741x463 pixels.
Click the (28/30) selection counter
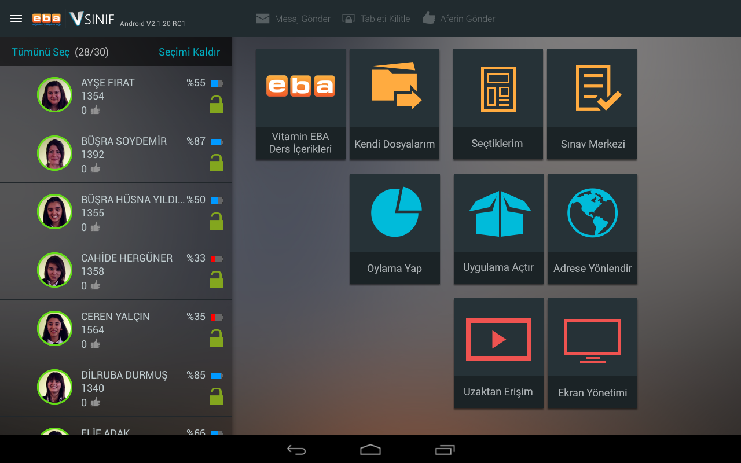click(x=91, y=52)
